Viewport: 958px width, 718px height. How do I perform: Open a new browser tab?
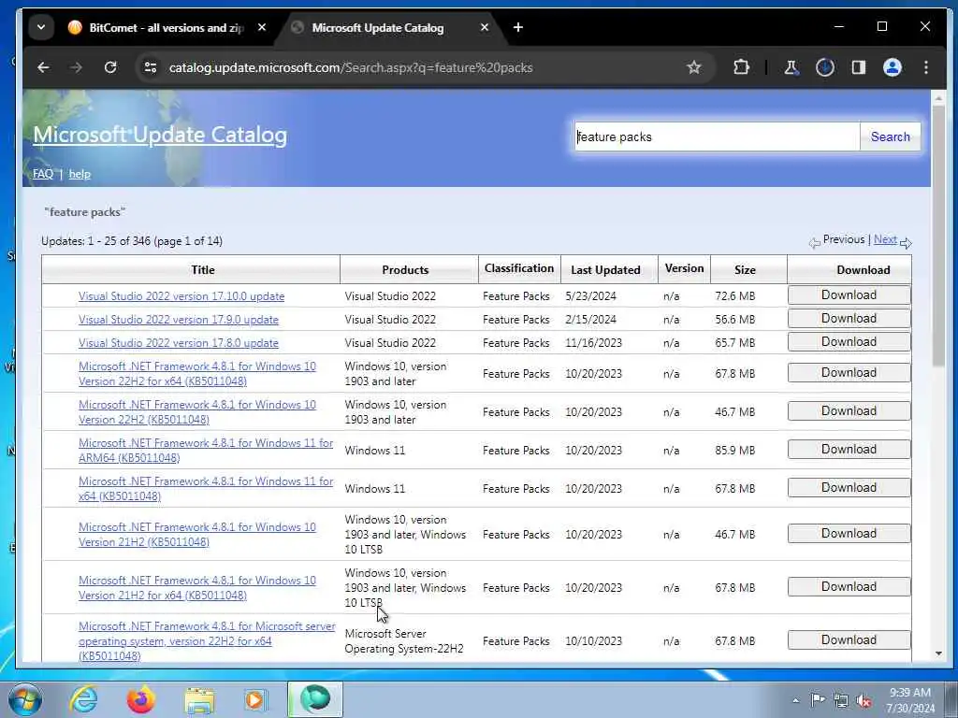click(x=518, y=27)
